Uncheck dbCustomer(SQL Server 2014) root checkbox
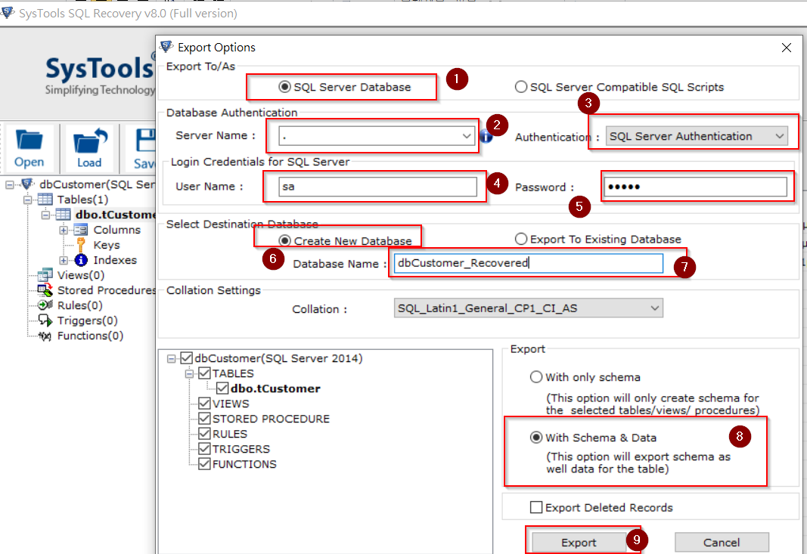This screenshot has height=554, width=807. pos(186,358)
